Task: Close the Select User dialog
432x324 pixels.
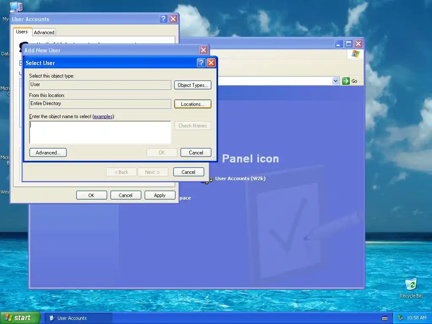Action: coord(211,63)
